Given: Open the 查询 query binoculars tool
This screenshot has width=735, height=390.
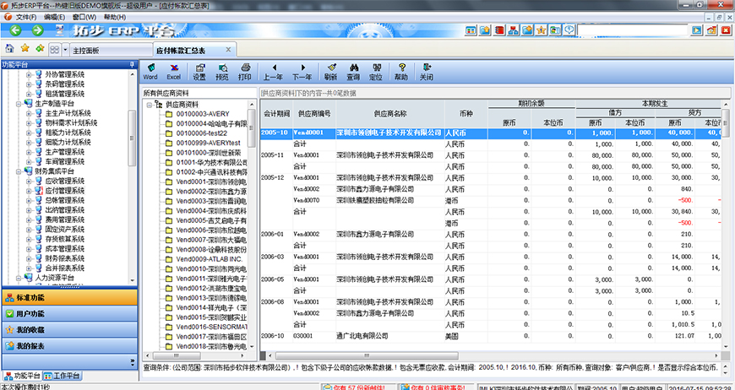Looking at the screenshot, I should click(x=353, y=71).
